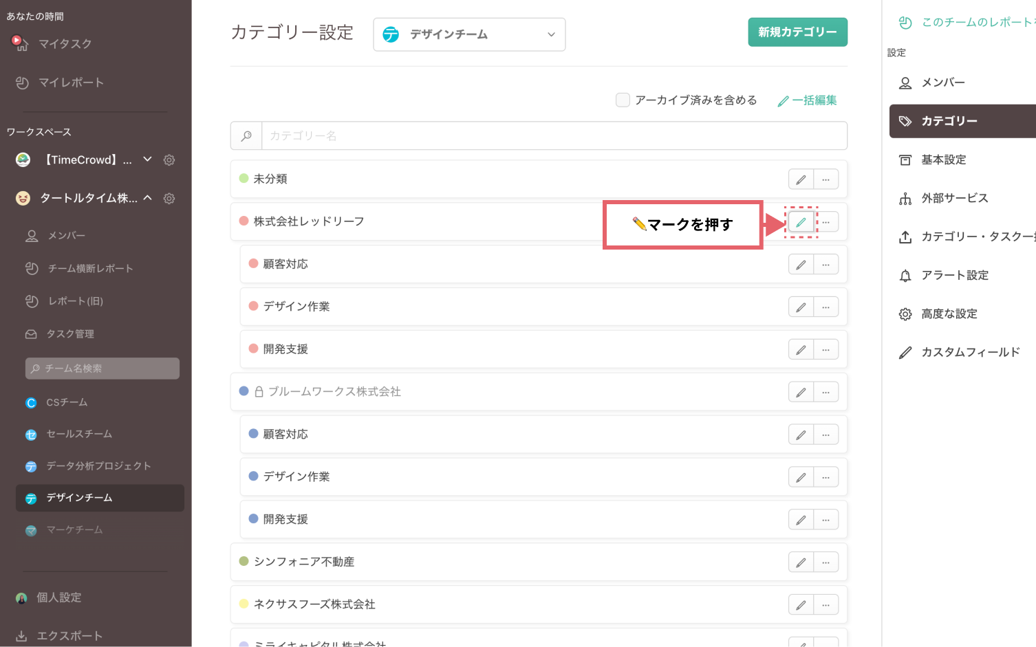
Task: Click the pencil edit icon for 株式会社レッドリーフ
Action: pyautogui.click(x=801, y=222)
